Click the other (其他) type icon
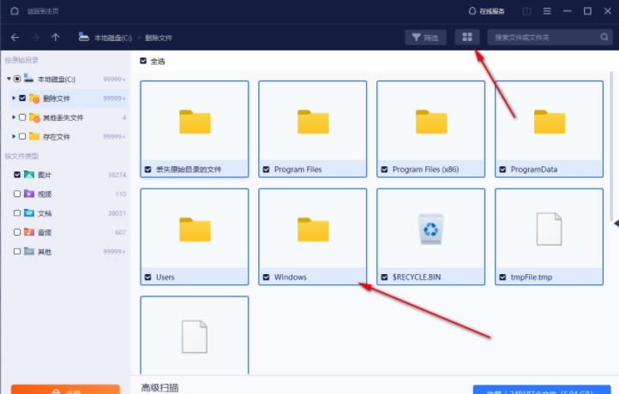The width and height of the screenshot is (619, 394). click(x=29, y=251)
